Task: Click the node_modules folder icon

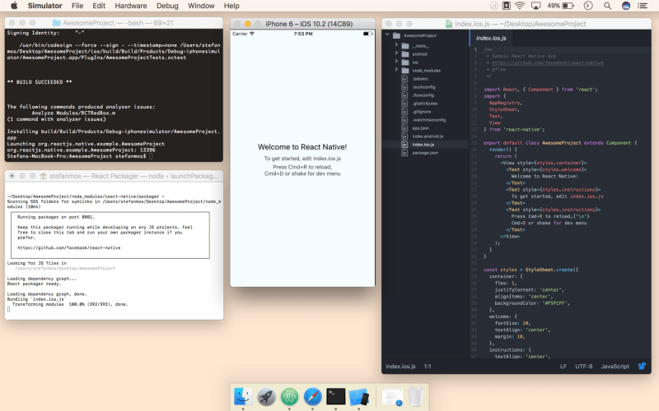Action: click(x=405, y=71)
